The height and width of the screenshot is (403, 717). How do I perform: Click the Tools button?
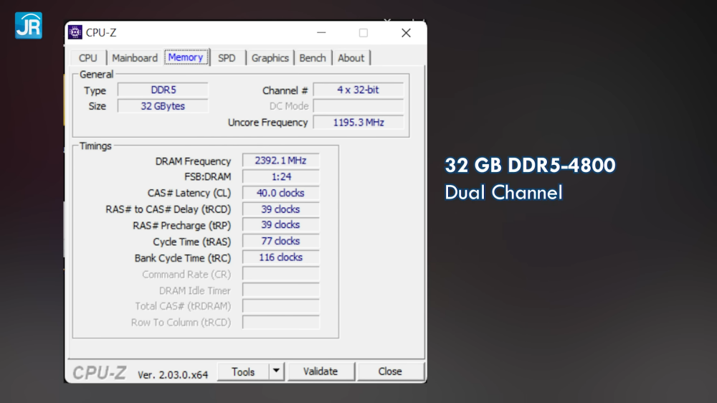pyautogui.click(x=243, y=371)
